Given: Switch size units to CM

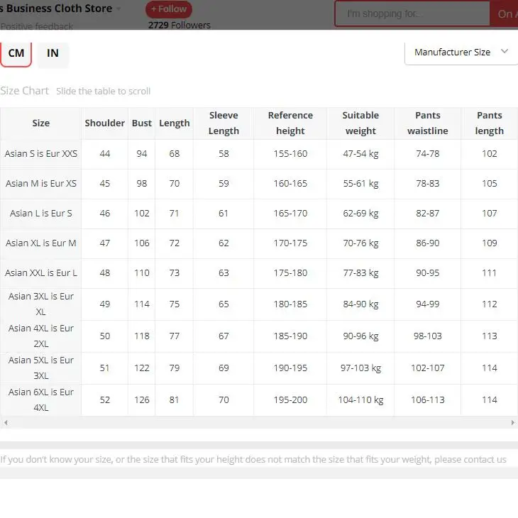Looking at the screenshot, I should [x=16, y=53].
